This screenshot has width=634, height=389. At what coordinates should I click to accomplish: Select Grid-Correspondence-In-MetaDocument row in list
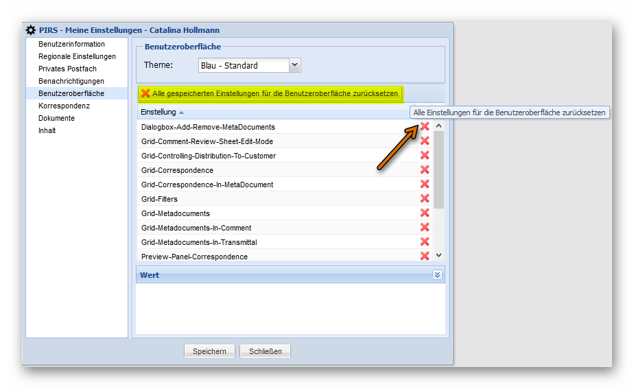(207, 185)
